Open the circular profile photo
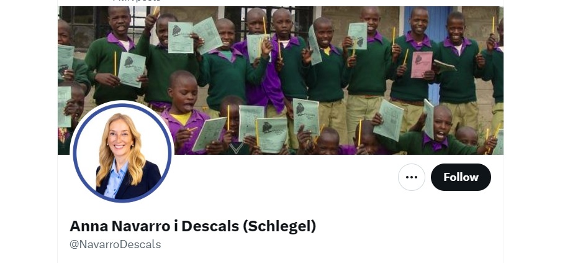This screenshot has width=565, height=263. [x=122, y=152]
